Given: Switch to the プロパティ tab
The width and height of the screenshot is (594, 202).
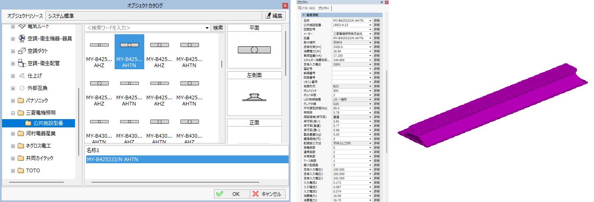Looking at the screenshot, I should click(x=324, y=8).
